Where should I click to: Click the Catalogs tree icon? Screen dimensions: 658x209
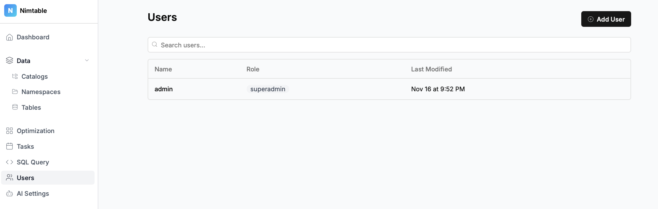[x=15, y=76]
